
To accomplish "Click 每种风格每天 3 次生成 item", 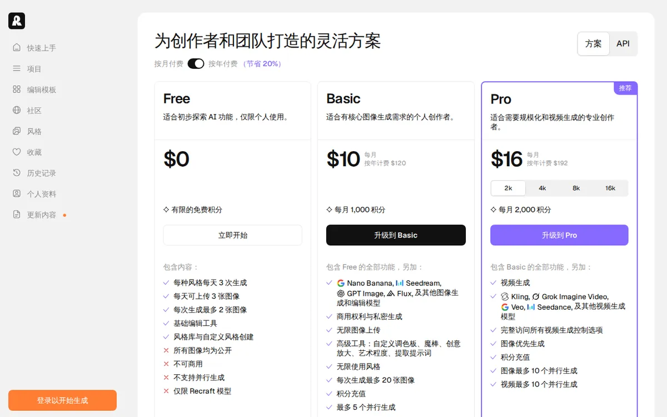I will [x=210, y=282].
